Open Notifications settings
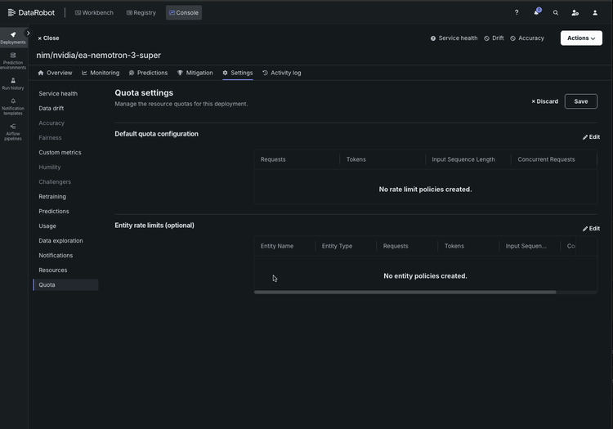 [x=56, y=256]
